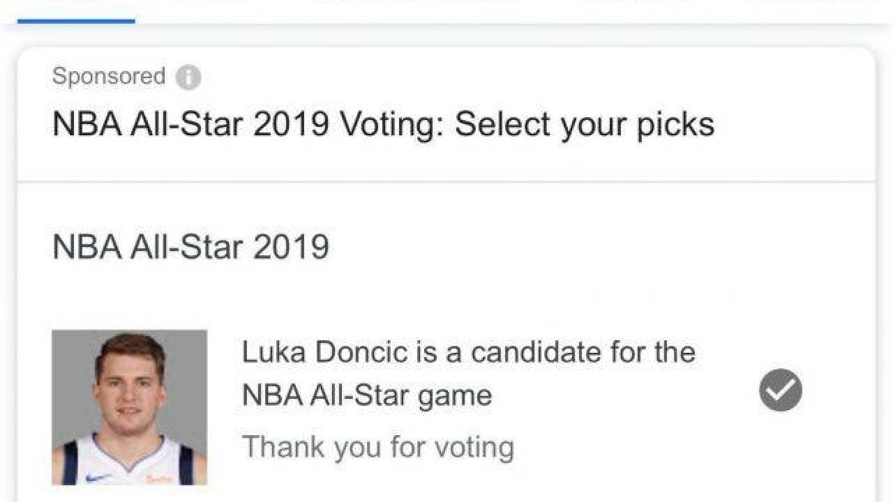The image size is (893, 502).
Task: Click the info icon beside Sponsored
Action: click(x=188, y=77)
